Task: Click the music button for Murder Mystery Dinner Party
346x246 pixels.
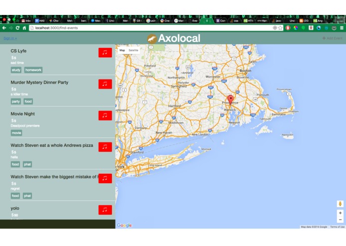Action: 105,84
